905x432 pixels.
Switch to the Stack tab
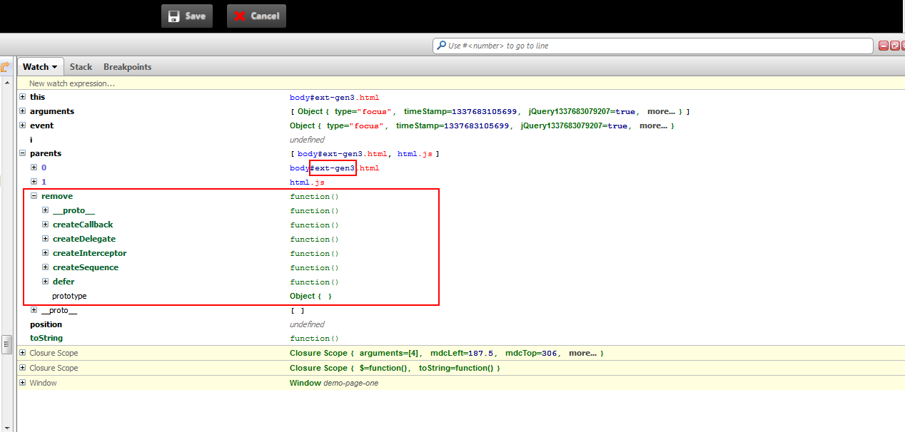81,67
